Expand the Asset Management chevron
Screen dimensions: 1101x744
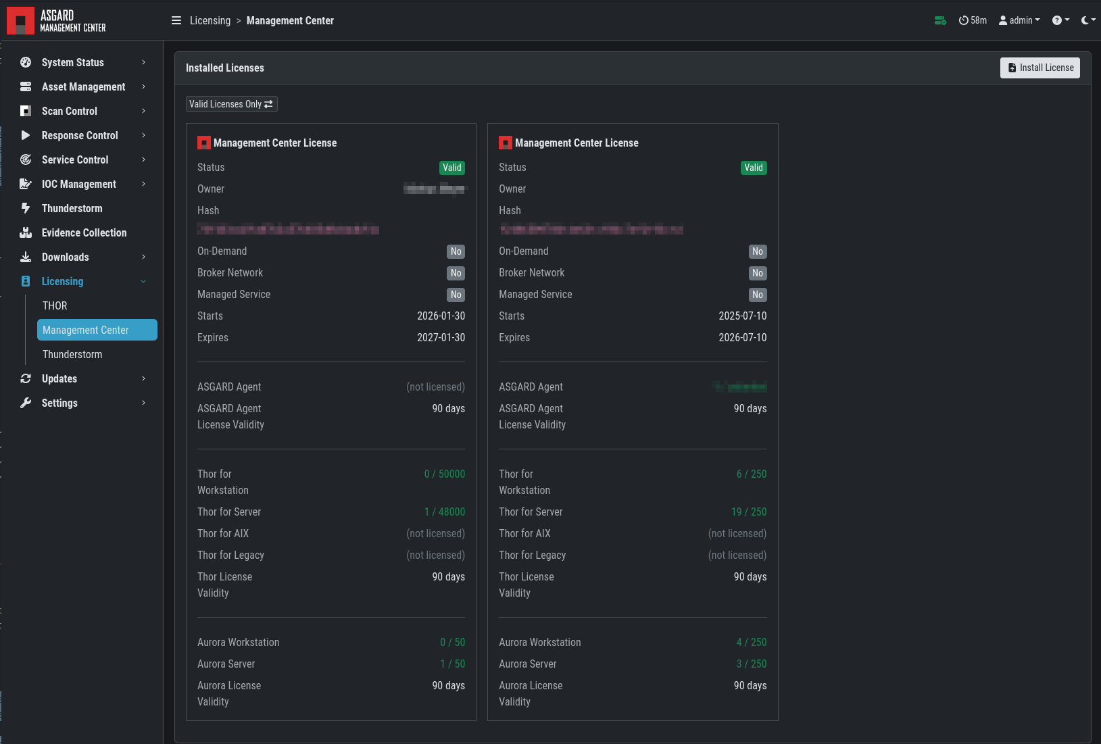(143, 86)
